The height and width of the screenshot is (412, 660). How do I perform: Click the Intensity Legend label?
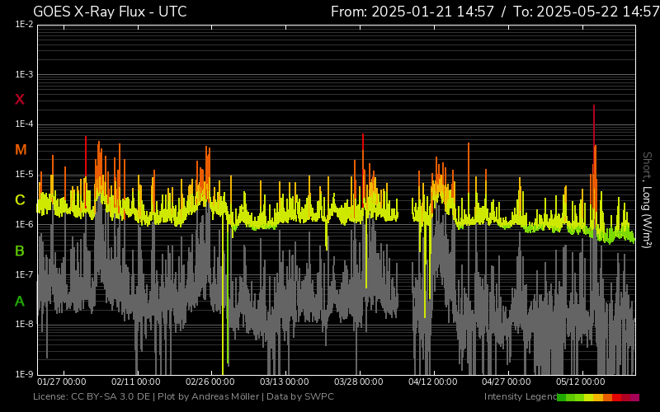[521, 396]
